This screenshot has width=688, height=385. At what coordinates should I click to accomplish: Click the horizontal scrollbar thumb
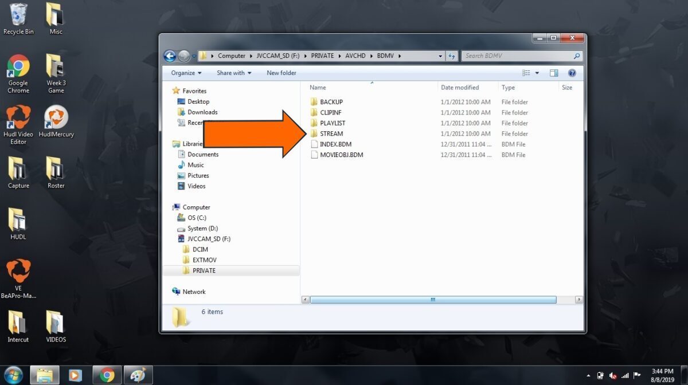433,300
